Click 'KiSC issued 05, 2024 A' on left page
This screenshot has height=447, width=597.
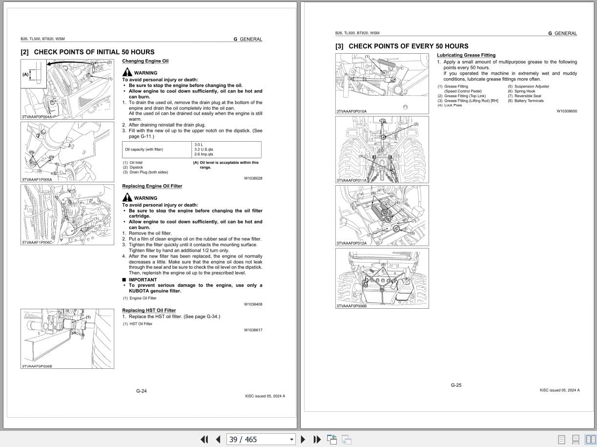pos(265,396)
